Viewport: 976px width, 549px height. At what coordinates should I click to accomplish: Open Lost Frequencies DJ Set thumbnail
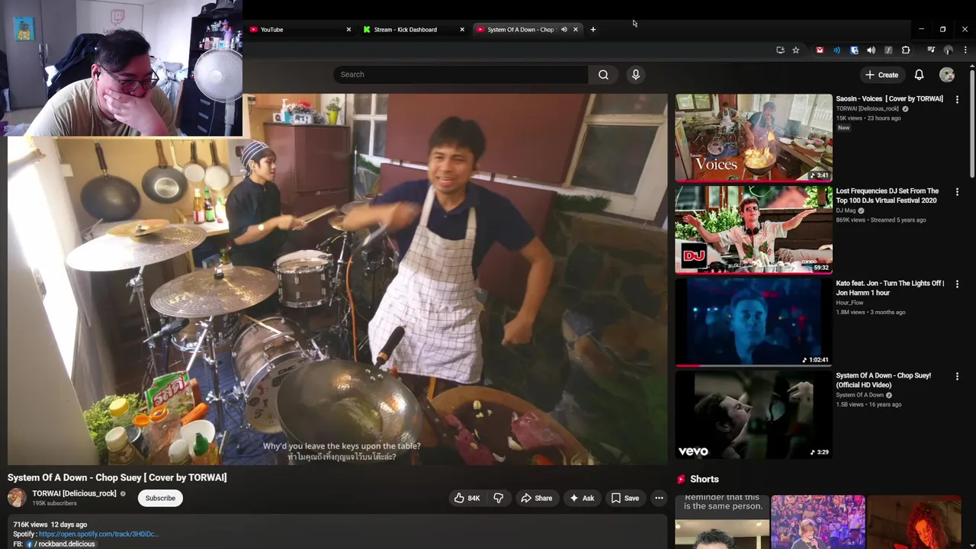click(753, 230)
